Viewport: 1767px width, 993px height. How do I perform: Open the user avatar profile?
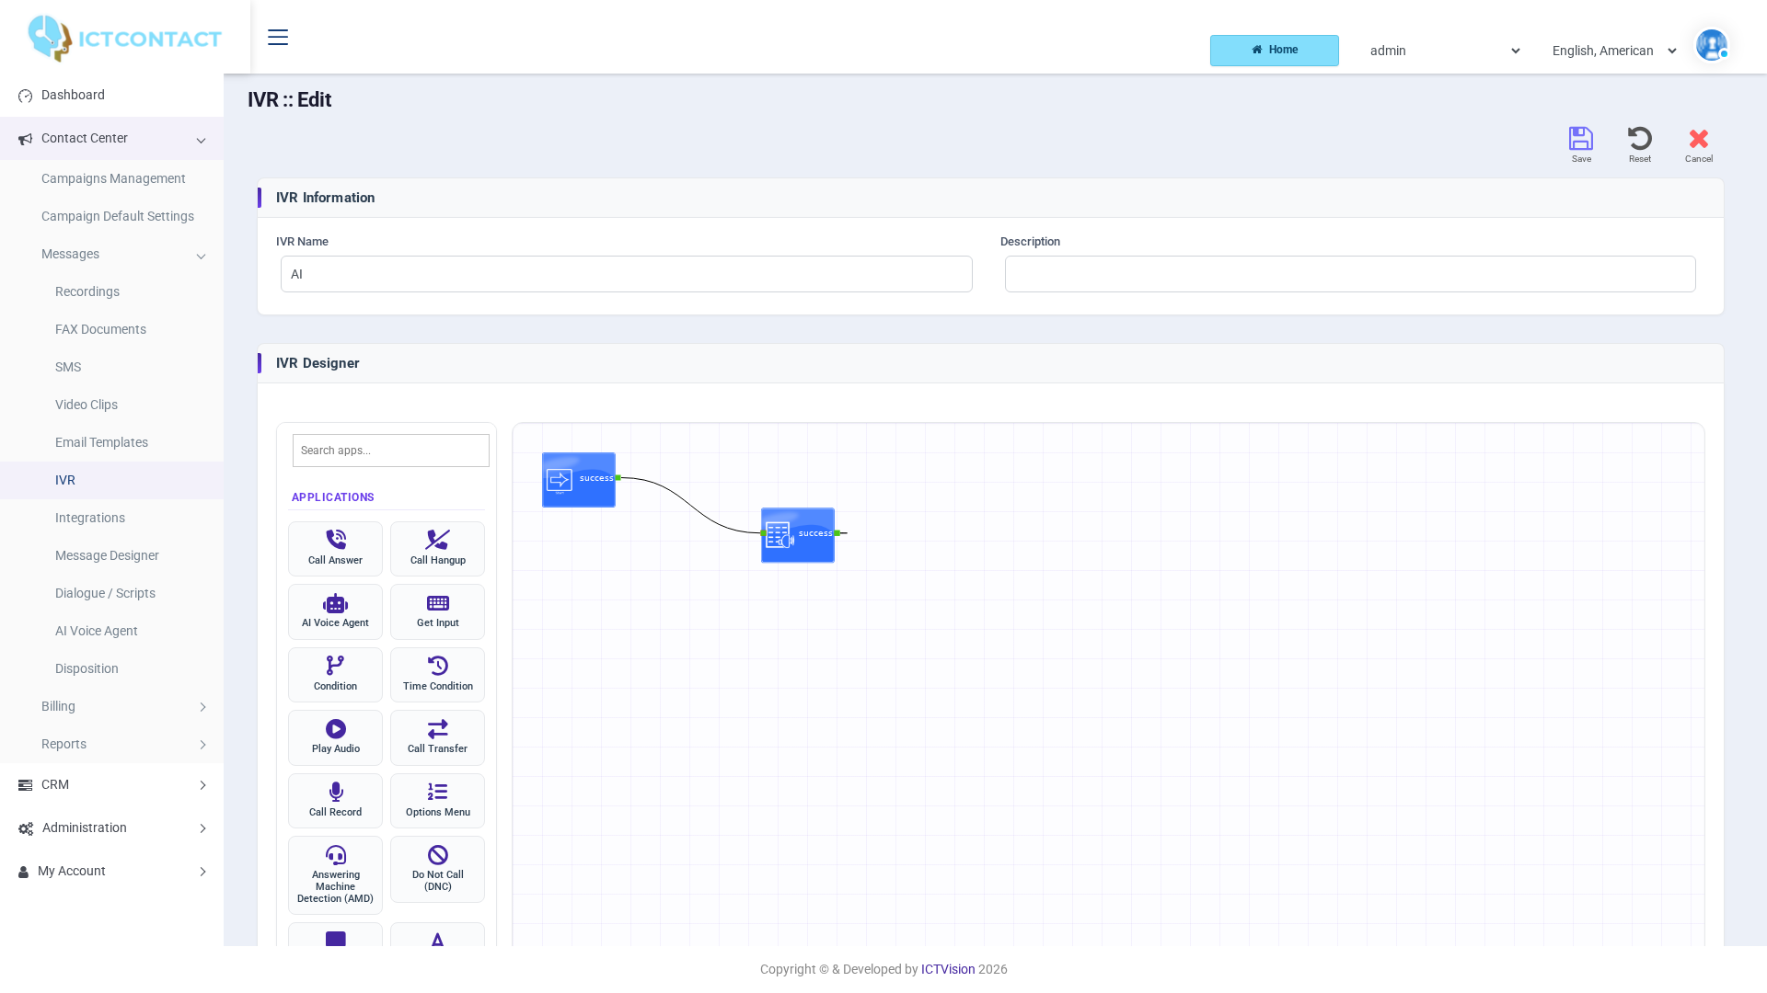click(1711, 45)
